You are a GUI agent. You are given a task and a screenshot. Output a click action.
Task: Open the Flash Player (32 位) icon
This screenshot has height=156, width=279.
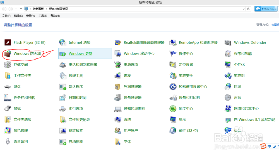click(x=8, y=42)
